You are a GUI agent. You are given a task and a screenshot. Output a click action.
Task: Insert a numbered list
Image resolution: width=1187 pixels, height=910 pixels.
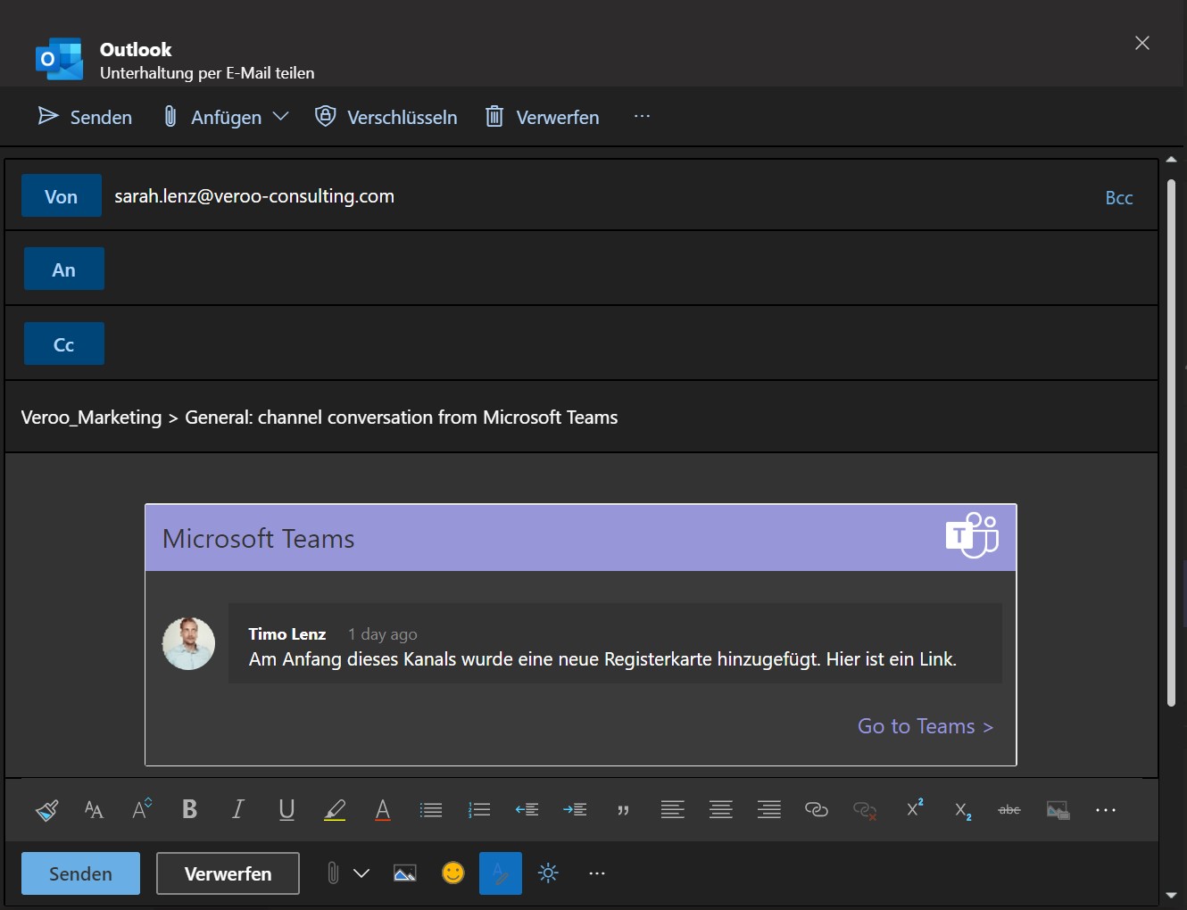(x=479, y=810)
